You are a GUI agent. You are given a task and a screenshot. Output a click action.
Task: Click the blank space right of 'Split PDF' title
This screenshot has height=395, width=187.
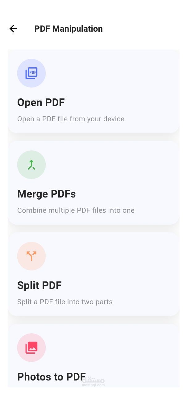[x=123, y=285]
